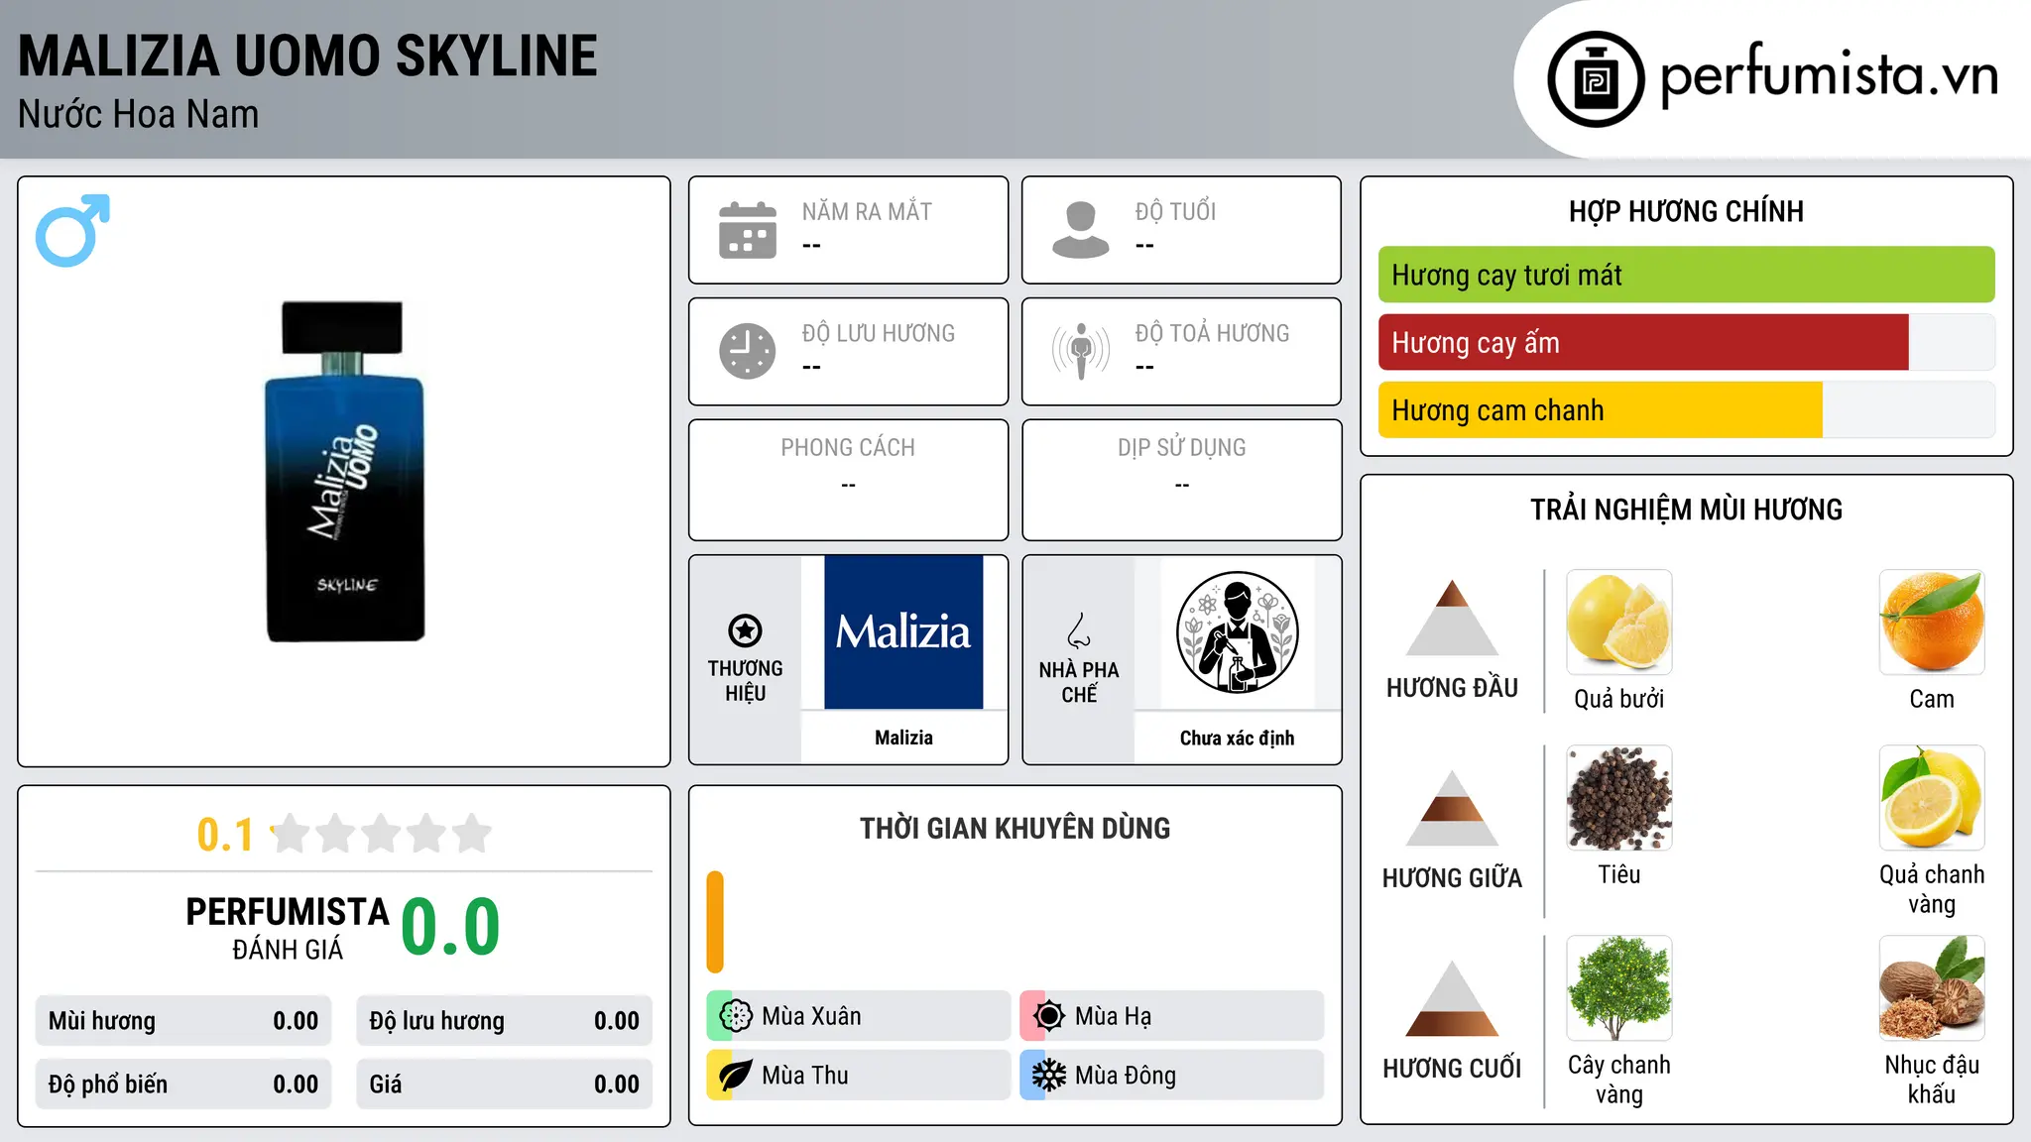This screenshot has height=1142, width=2031.
Task: Click the TRẢI NGHIỆM MÙI HƯƠNG heading
Action: point(1686,510)
